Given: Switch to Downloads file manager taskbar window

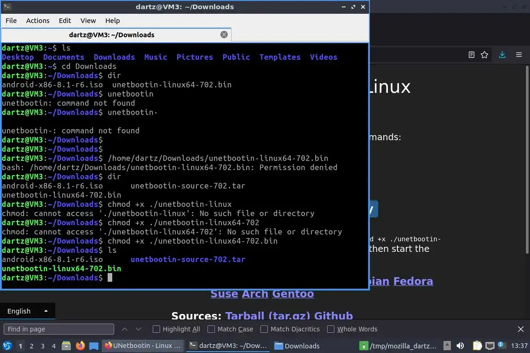Looking at the screenshot, I should point(297,346).
